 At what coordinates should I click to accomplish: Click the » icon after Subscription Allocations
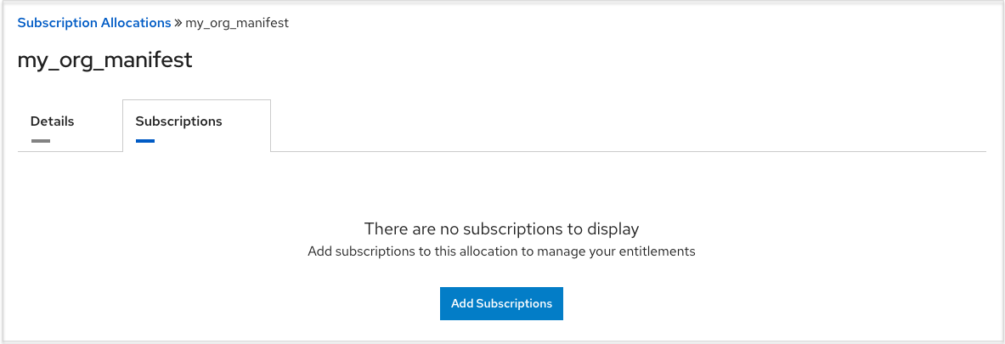pyautogui.click(x=178, y=23)
